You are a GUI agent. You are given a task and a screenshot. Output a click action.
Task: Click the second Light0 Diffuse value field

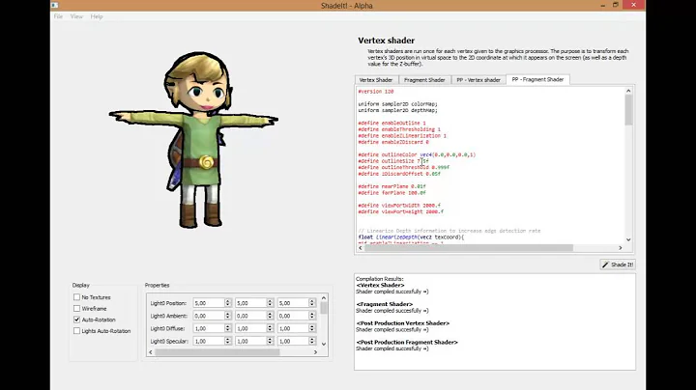click(250, 328)
